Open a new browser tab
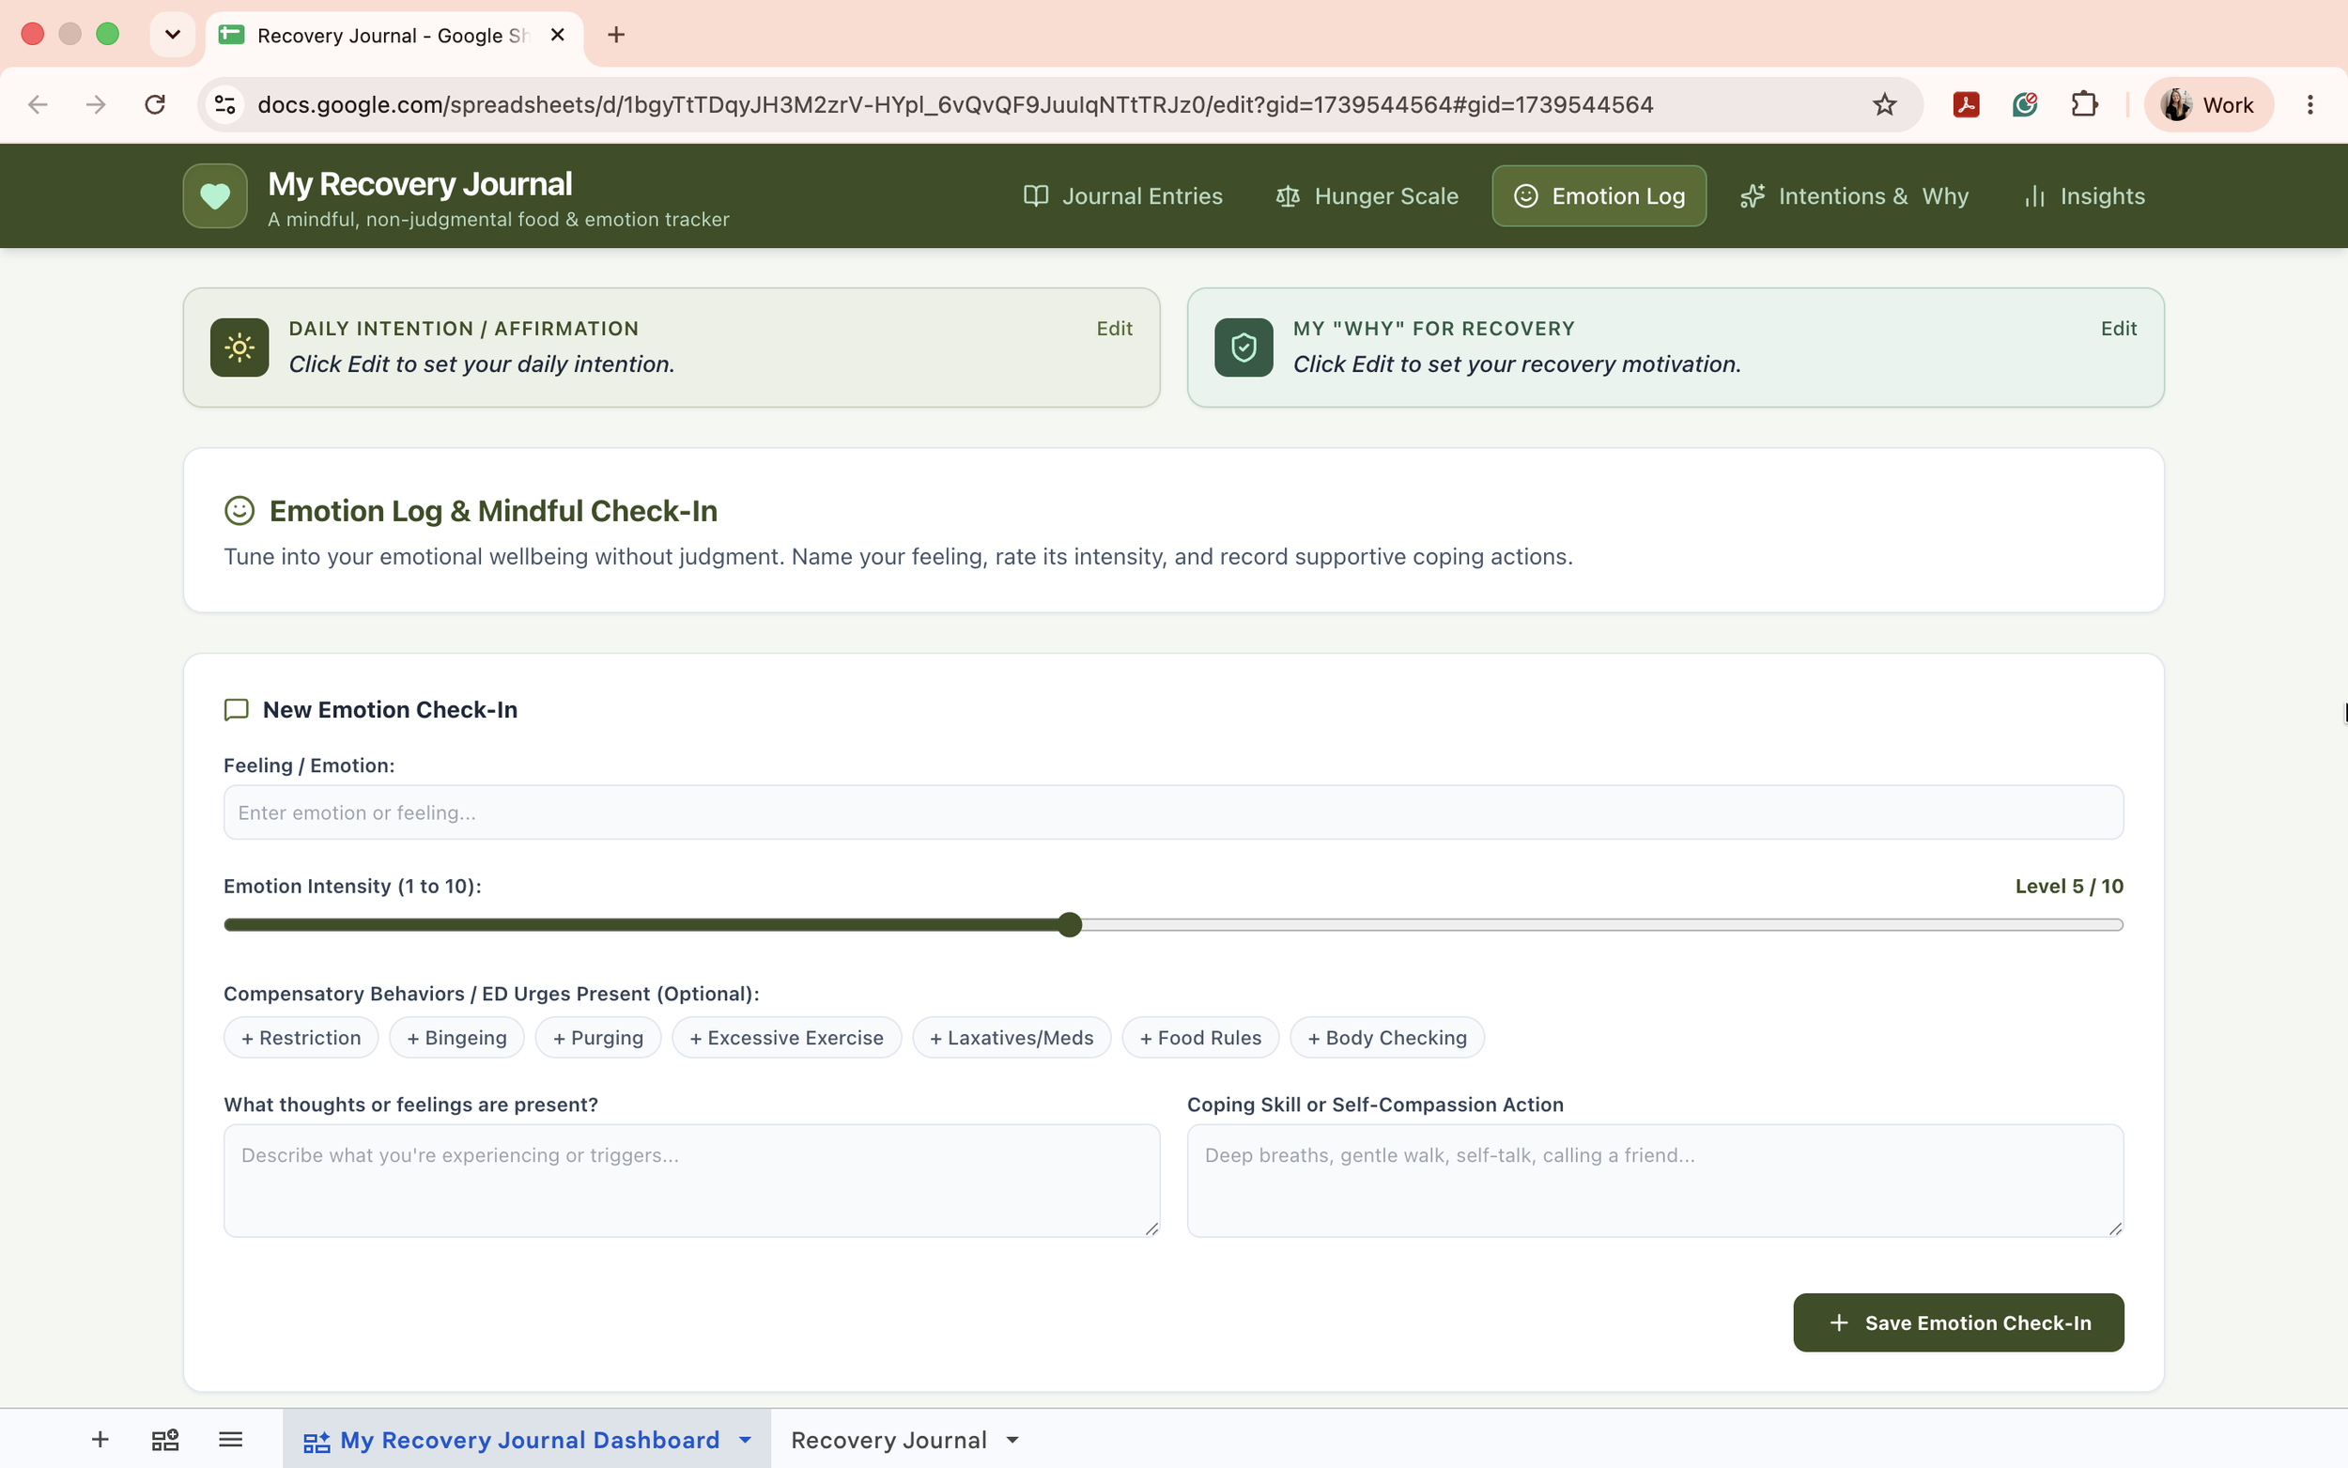2348x1468 pixels. coord(616,35)
